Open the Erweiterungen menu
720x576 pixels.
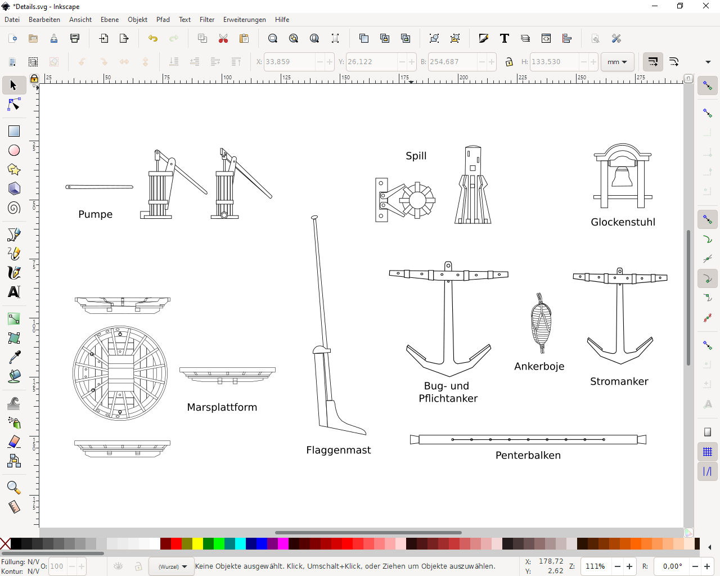[244, 20]
